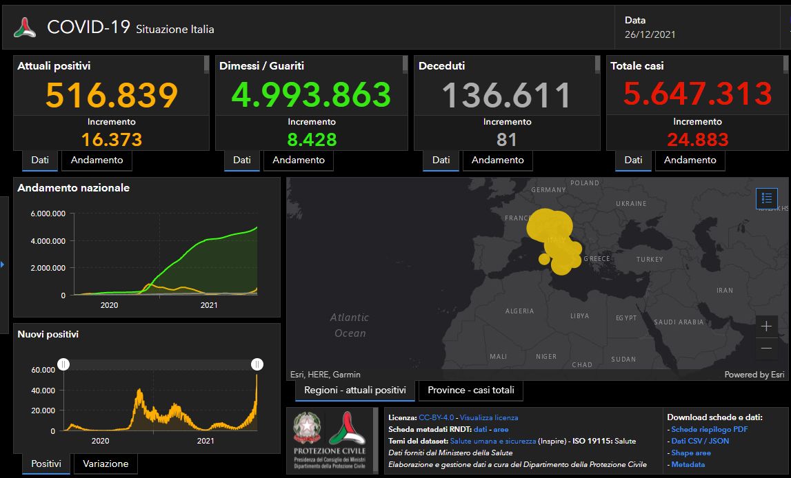Open Andamento tab under Dimessi / Guariti
The width and height of the screenshot is (791, 478).
tap(299, 160)
